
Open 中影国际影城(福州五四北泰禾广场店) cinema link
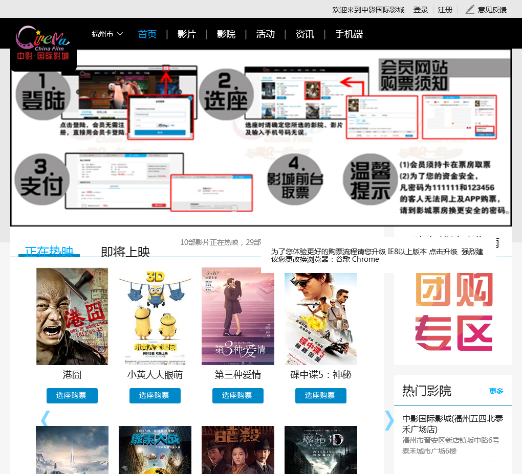(452, 424)
